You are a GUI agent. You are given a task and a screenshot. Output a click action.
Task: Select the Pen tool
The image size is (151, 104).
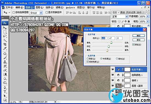point(5,87)
